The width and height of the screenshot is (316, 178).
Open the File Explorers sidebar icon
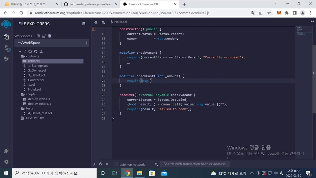point(6,37)
